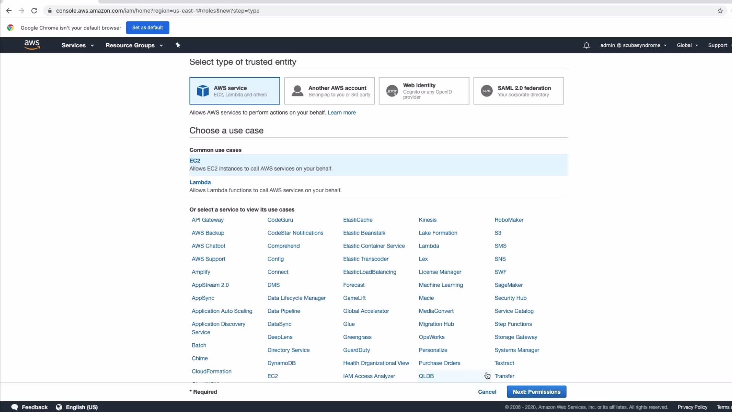Image resolution: width=732 pixels, height=412 pixels.
Task: Click the AWS logo home icon
Action: pos(32,45)
